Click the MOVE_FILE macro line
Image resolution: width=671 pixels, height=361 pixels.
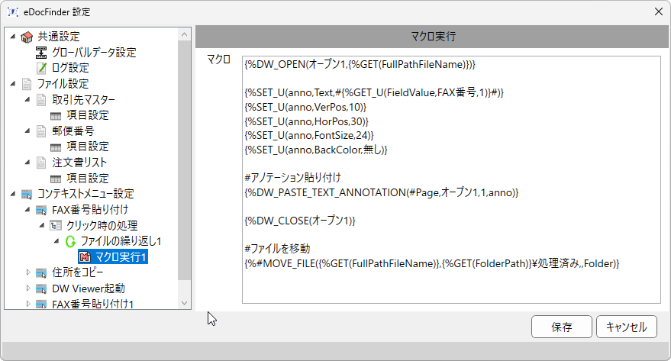432,263
